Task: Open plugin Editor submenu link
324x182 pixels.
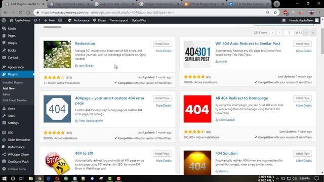Action: [x=6, y=95]
